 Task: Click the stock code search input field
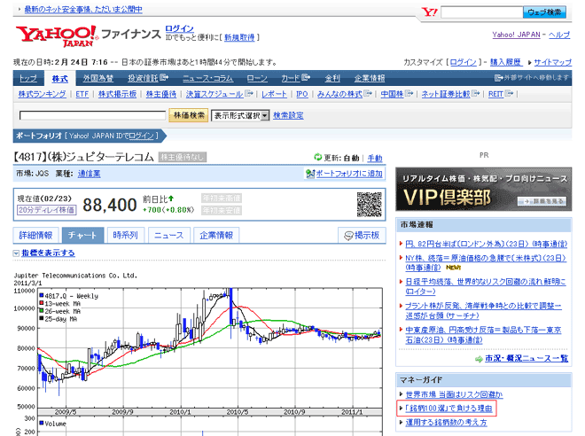(x=92, y=115)
